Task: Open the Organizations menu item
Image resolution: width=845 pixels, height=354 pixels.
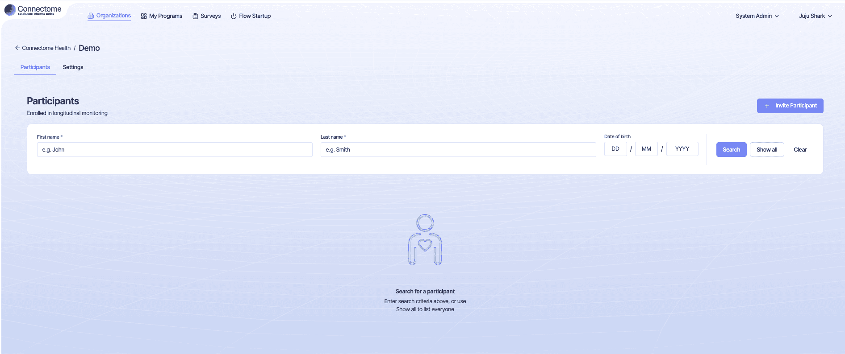Action: [109, 16]
